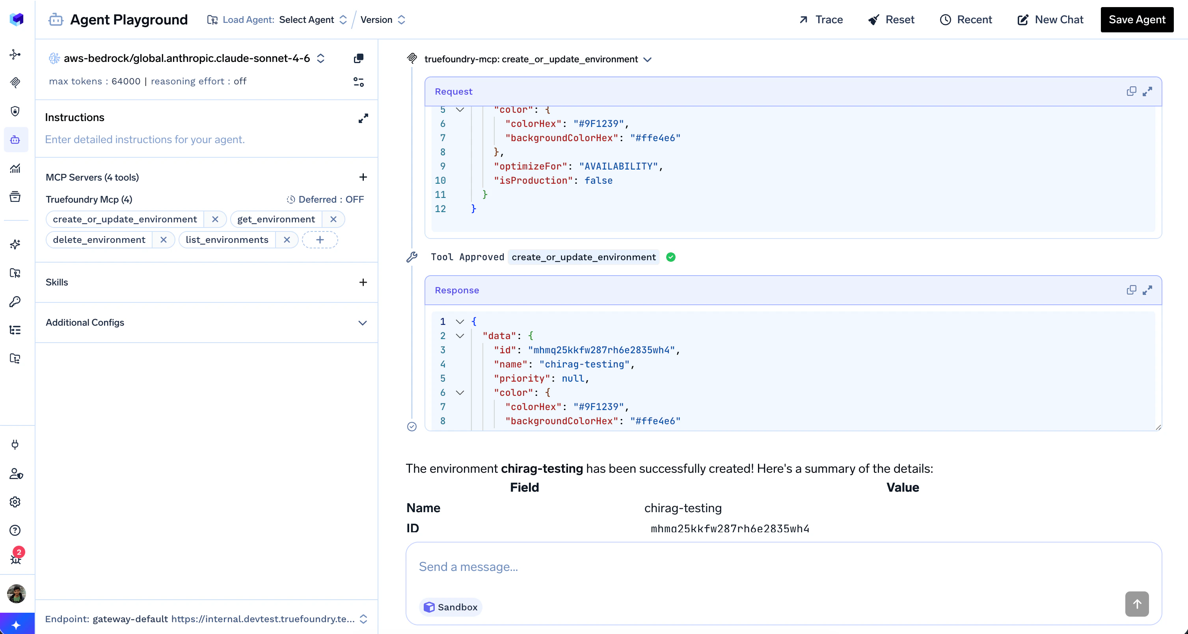Screen dimensions: 1188x634
Task: Open the sparkles AI sidebar icon
Action: coord(15,244)
